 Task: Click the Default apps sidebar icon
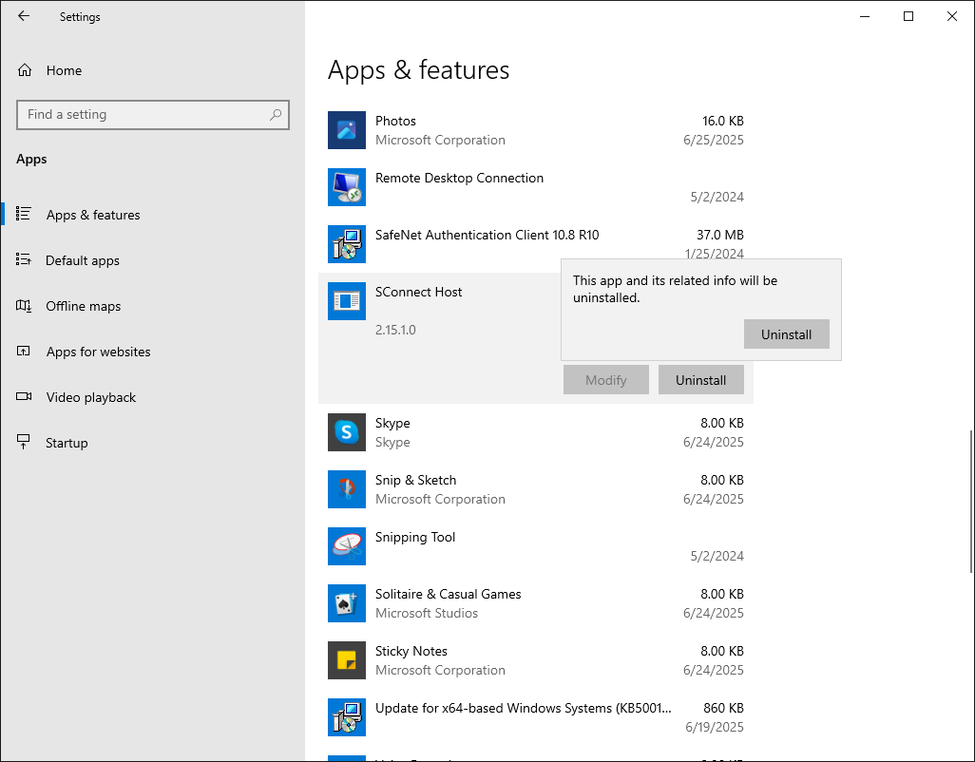coord(24,259)
